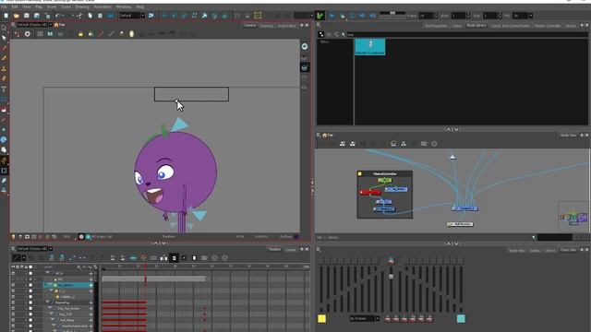Open the By Frames dropdown in Master Controller panel

pyautogui.click(x=378, y=318)
